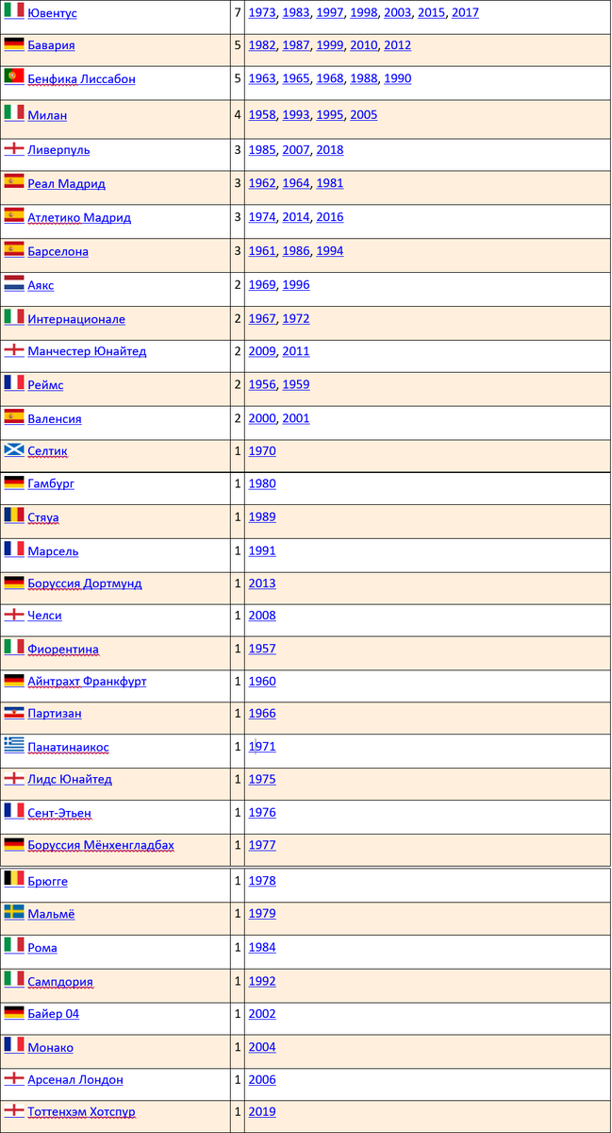
Task: Open the 2004 year link in Монако row
Action: point(262,1047)
